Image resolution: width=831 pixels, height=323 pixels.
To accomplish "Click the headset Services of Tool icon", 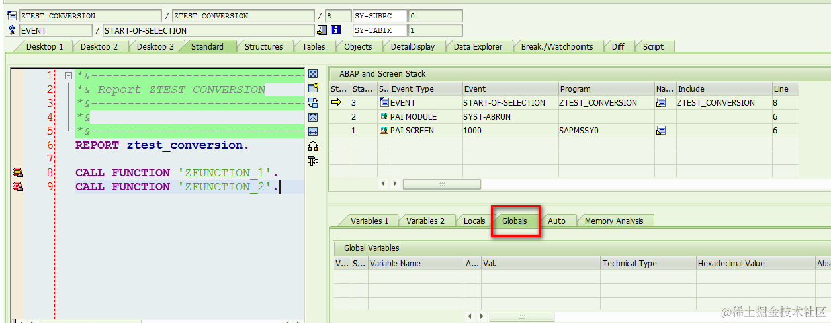I will pyautogui.click(x=314, y=146).
